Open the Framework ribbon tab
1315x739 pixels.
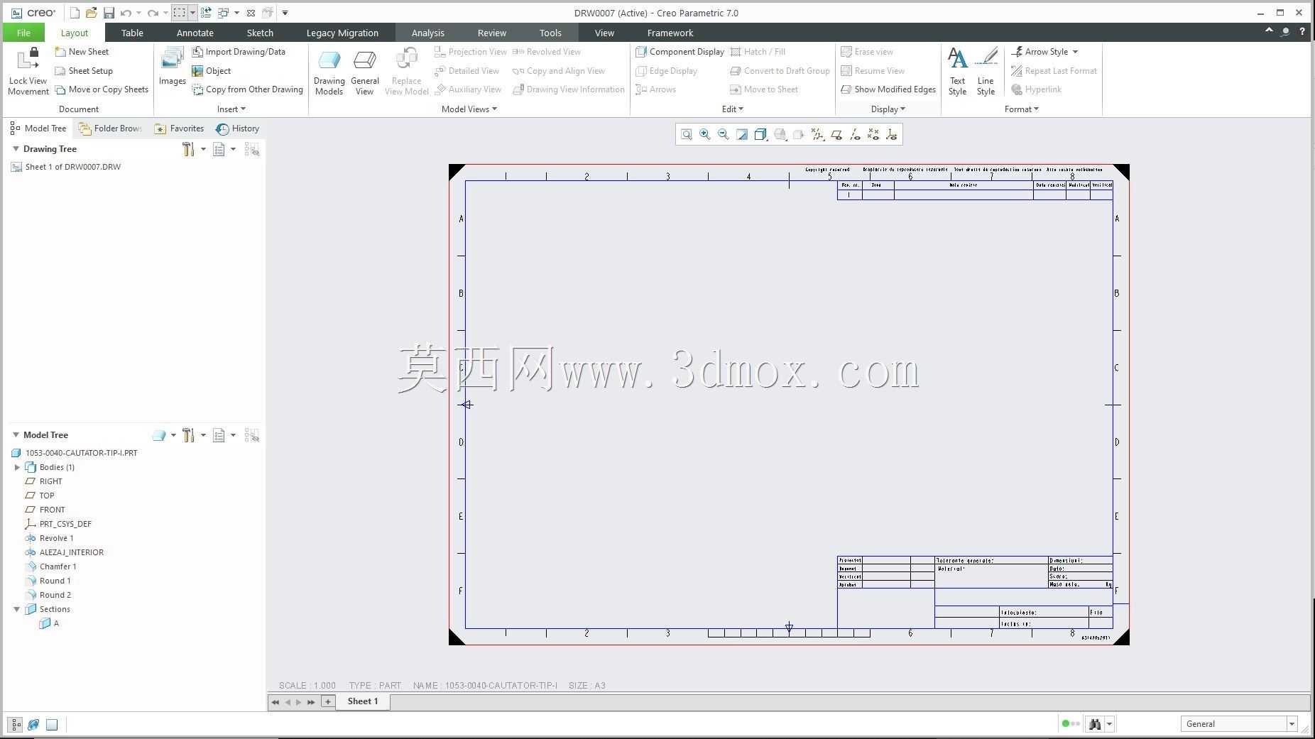click(x=670, y=33)
